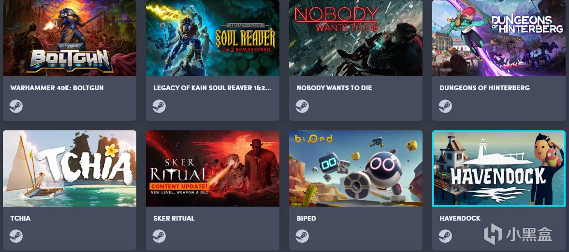Select the Tchia sailboat cover image
This screenshot has width=569, height=252.
[70, 168]
